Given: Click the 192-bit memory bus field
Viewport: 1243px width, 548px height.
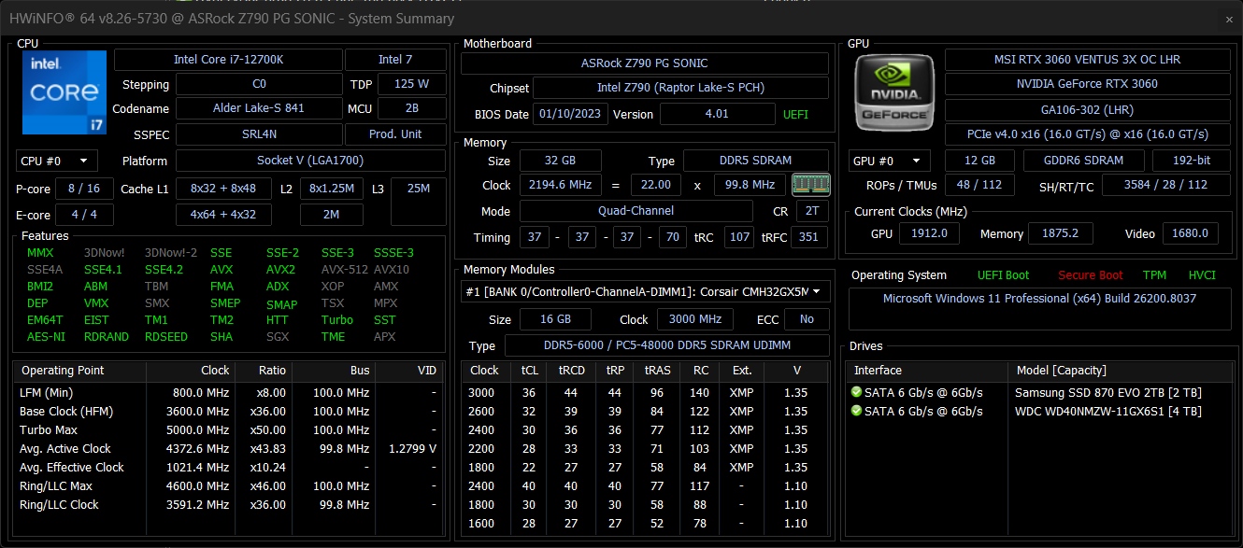Looking at the screenshot, I should click(x=1191, y=161).
